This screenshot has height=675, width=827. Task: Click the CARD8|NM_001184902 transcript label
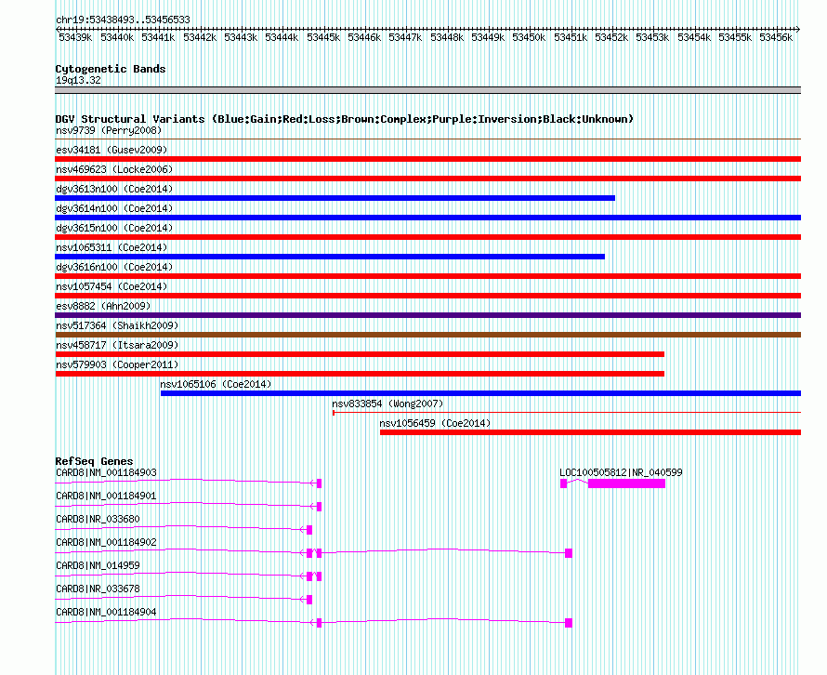click(106, 542)
